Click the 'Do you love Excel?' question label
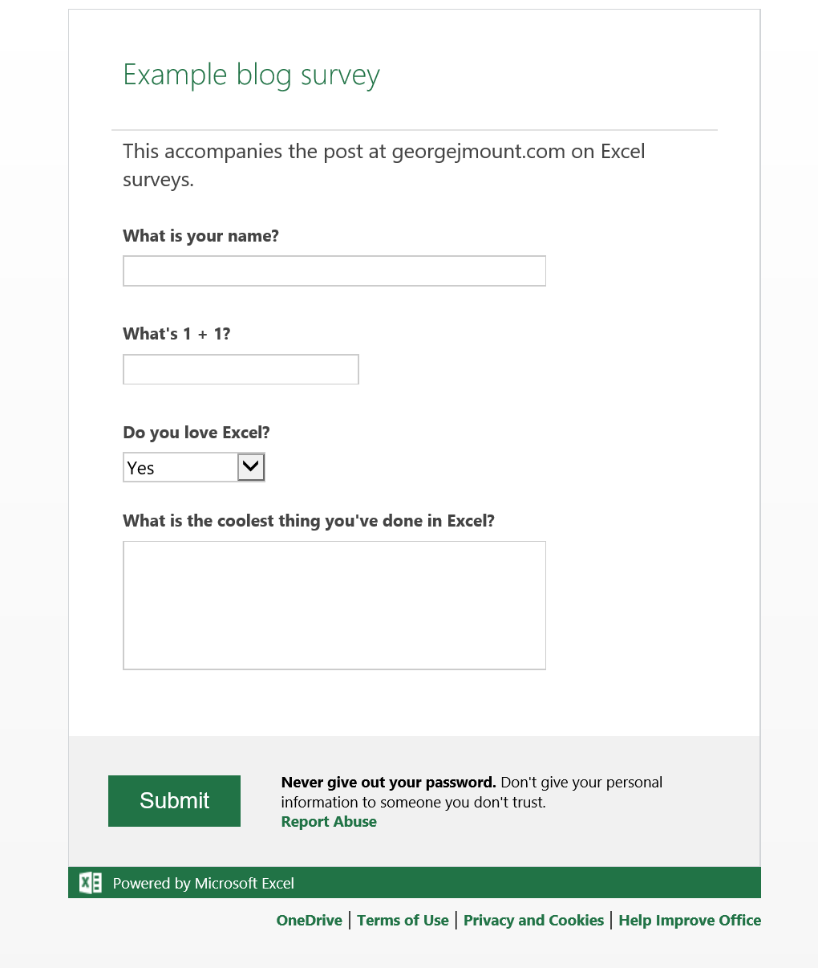Screen dimensions: 818x968 [x=196, y=433]
